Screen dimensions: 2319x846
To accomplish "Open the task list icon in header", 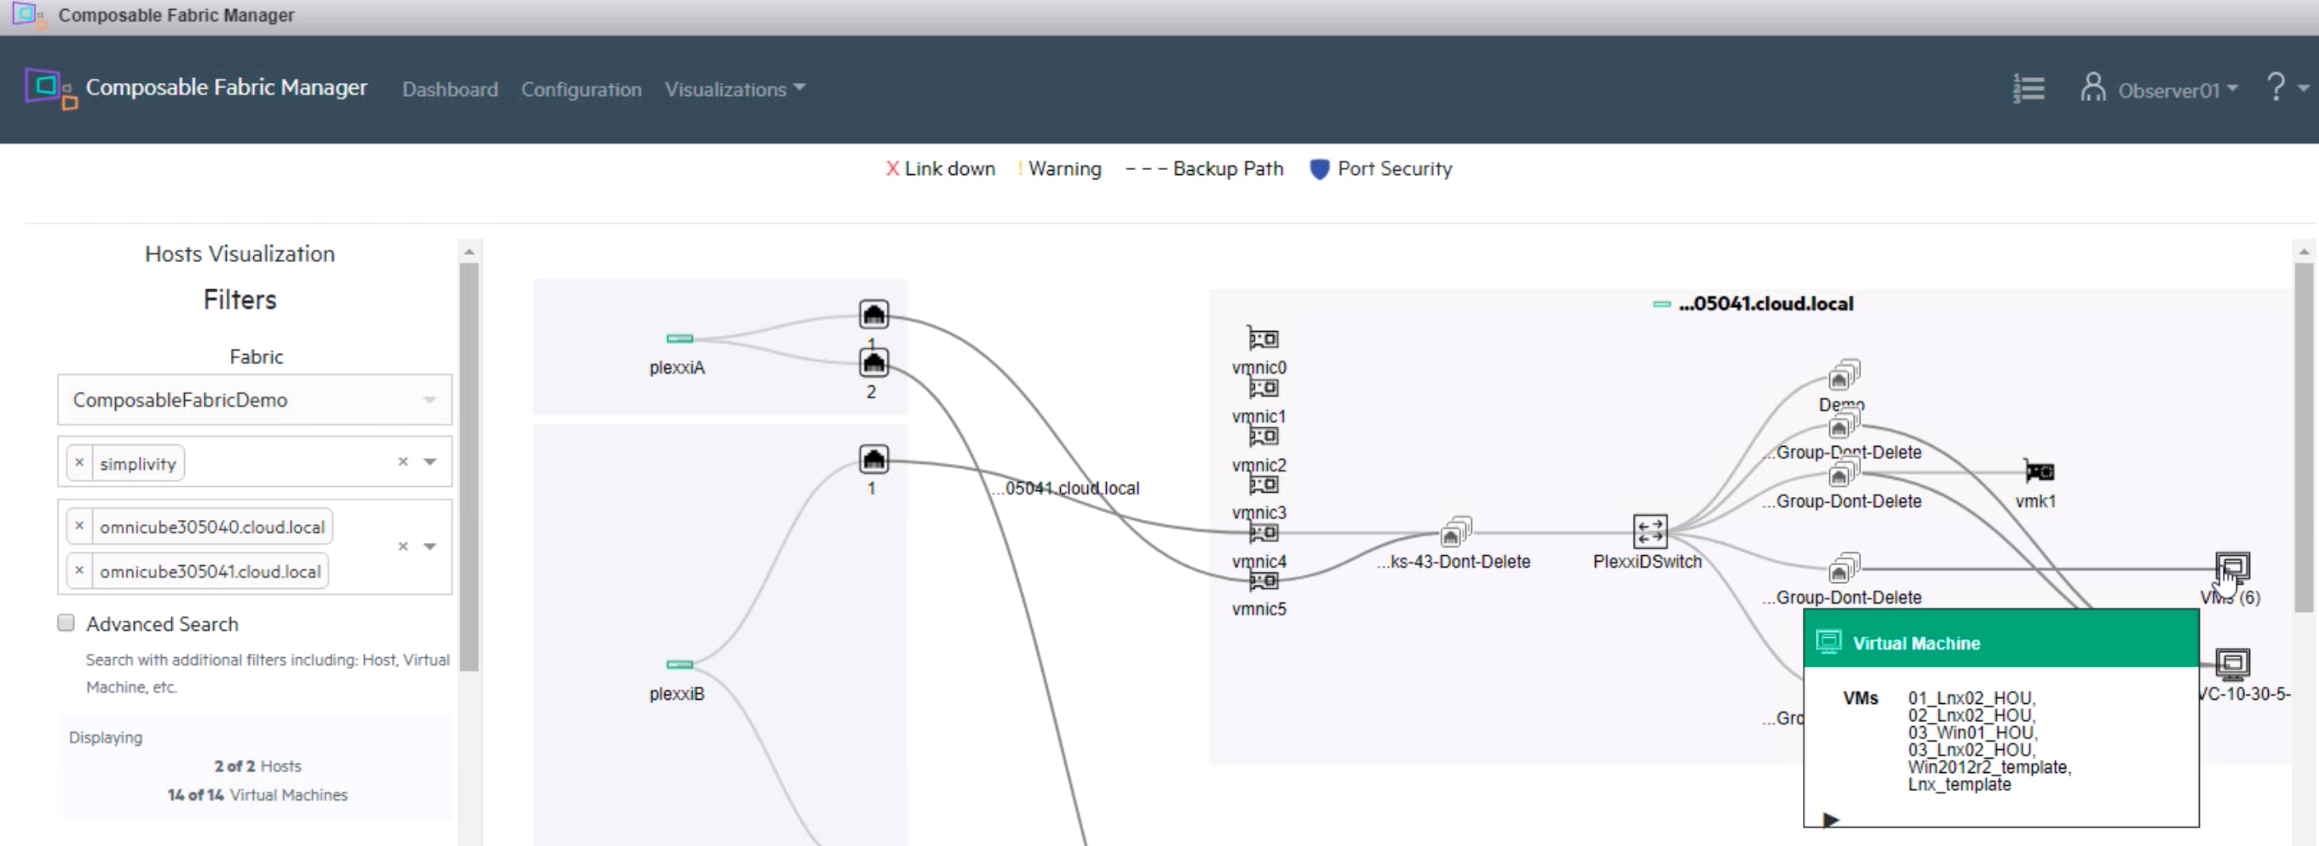I will click(2028, 88).
